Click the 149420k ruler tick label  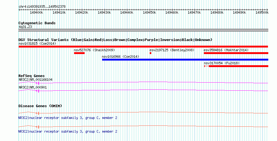point(82,12)
